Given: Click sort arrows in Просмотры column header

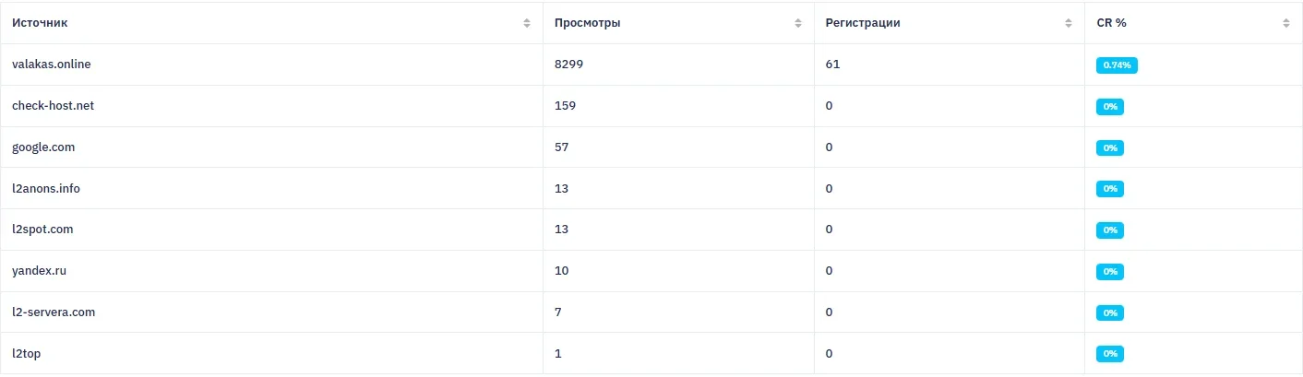Looking at the screenshot, I should click(798, 23).
